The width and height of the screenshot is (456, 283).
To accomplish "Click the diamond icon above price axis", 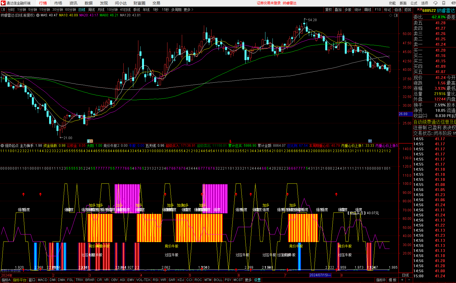I will click(x=391, y=15).
